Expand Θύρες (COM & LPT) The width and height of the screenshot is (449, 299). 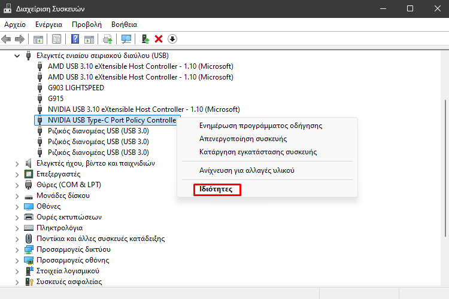coord(17,185)
